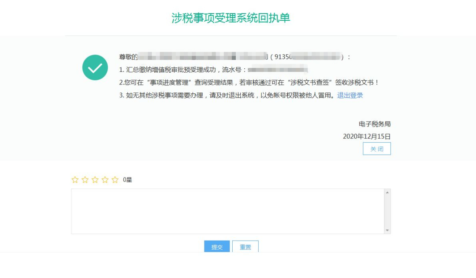This screenshot has width=476, height=278.
Task: Reset the form with the 重置 button
Action: (245, 246)
